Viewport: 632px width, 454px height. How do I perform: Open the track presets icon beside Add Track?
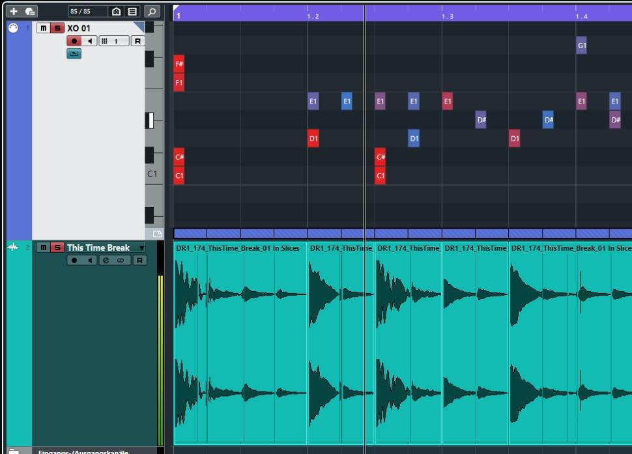click(31, 11)
